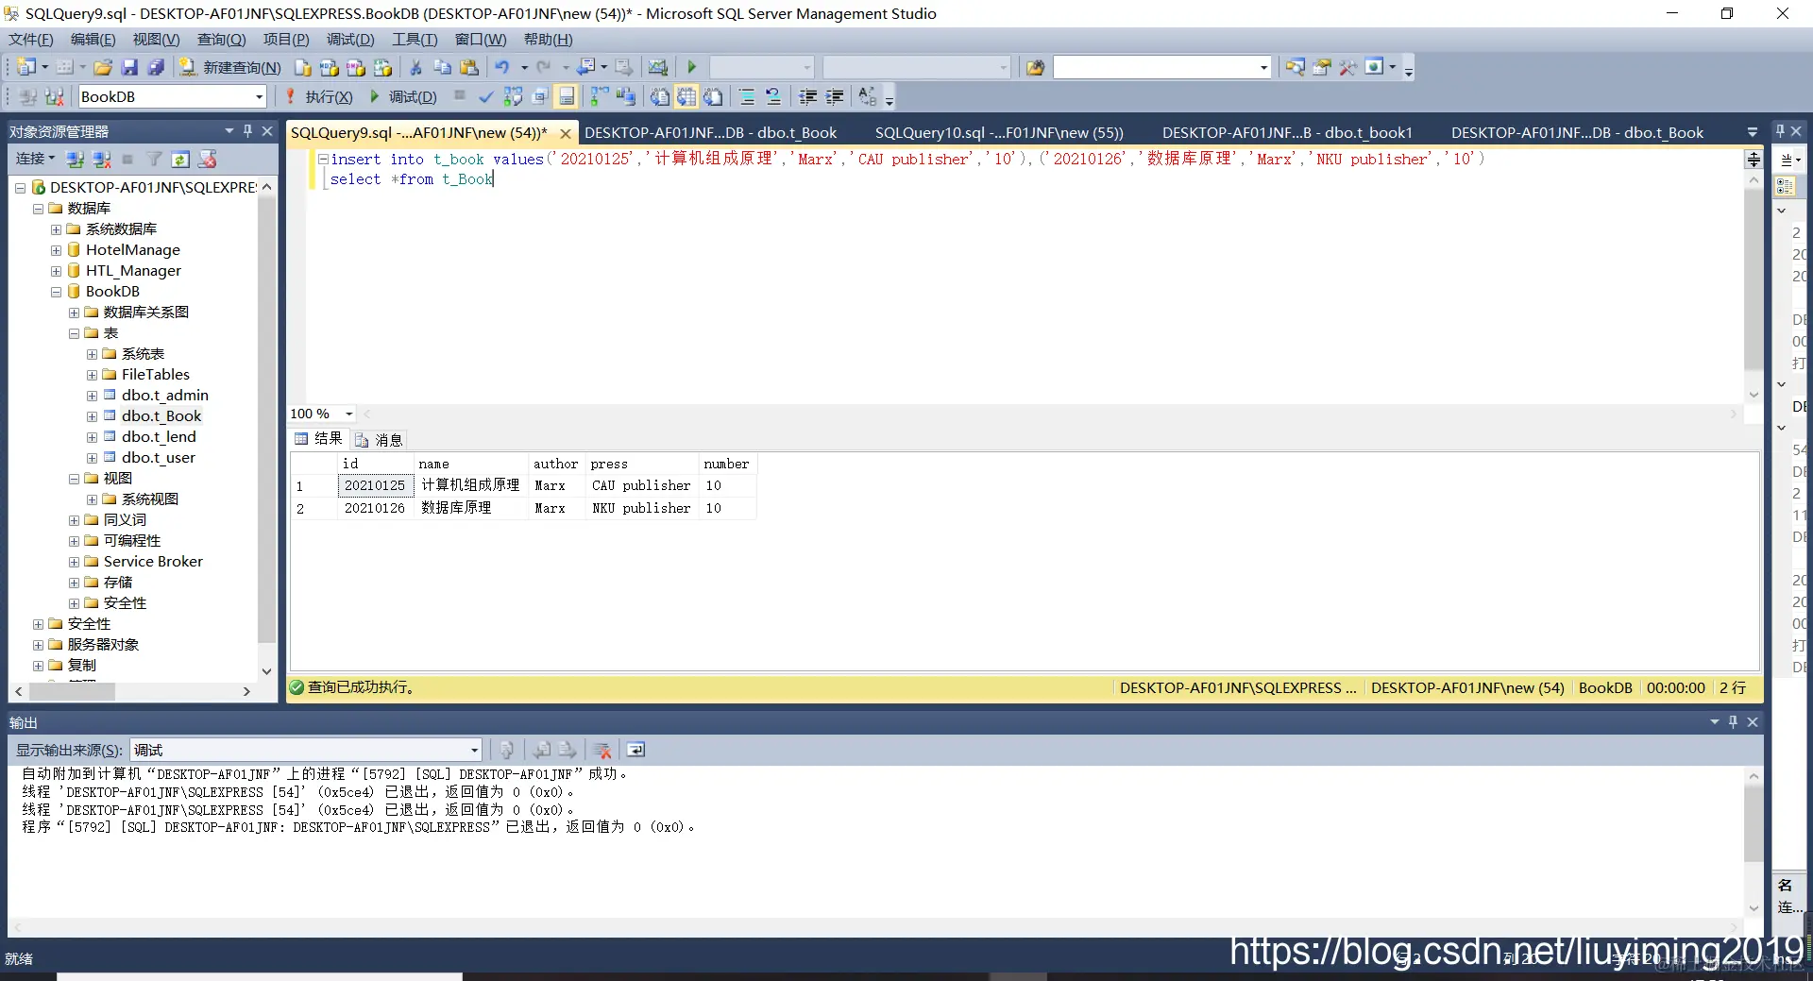Toggle IntelliSense enabled
Screen dimensions: 1813x981
click(x=567, y=96)
